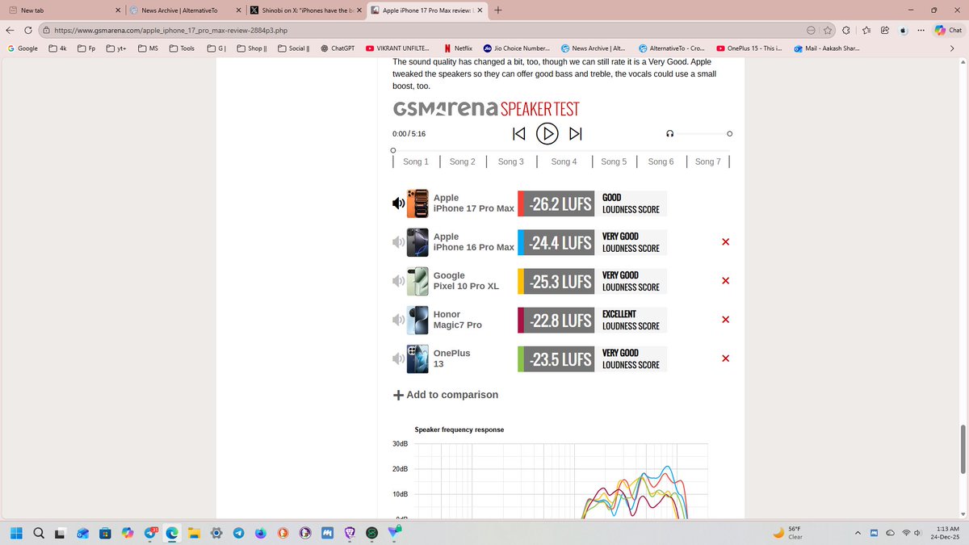This screenshot has height=545, width=969.
Task: Switch to News Archive AlternativeTo tab
Action: 186,10
